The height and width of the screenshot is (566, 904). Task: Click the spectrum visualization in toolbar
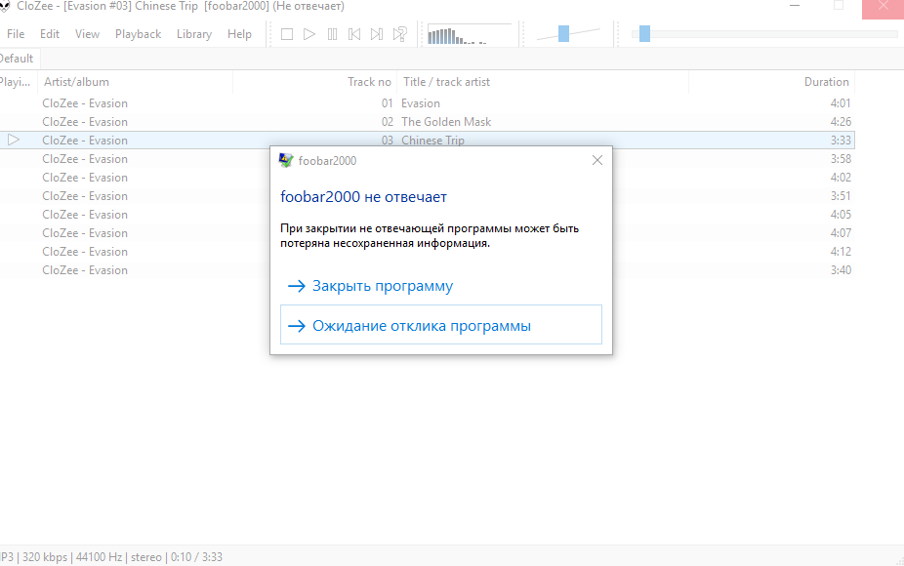(471, 35)
